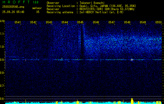
Task: Click frequency axis label 0.7
Action: pos(2,86)
